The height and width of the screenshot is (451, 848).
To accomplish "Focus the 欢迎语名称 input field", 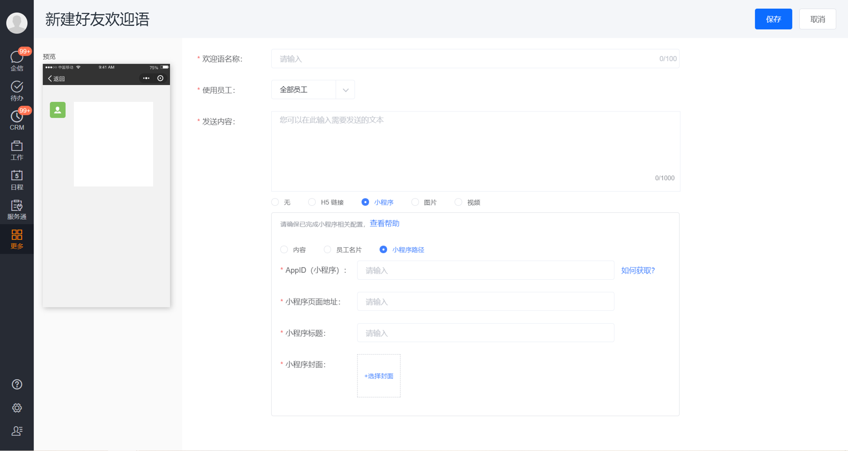I will tap(475, 59).
